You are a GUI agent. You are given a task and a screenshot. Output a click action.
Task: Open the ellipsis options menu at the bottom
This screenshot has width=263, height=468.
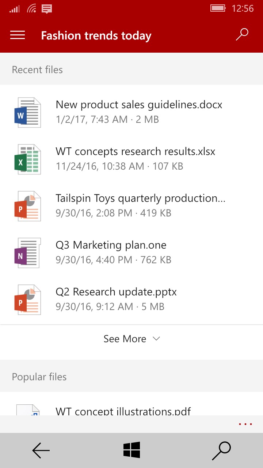(x=245, y=424)
